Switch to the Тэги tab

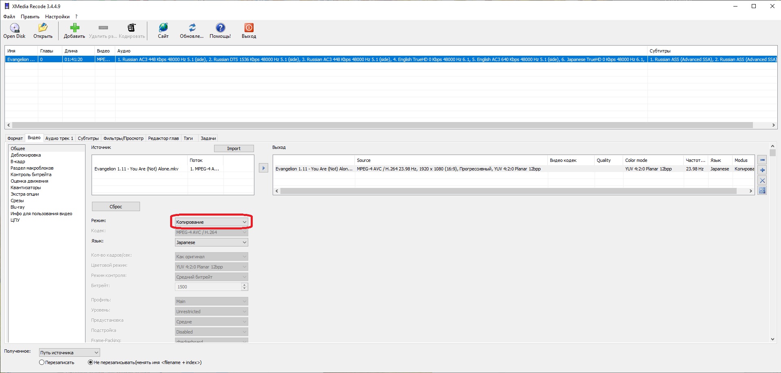[188, 138]
